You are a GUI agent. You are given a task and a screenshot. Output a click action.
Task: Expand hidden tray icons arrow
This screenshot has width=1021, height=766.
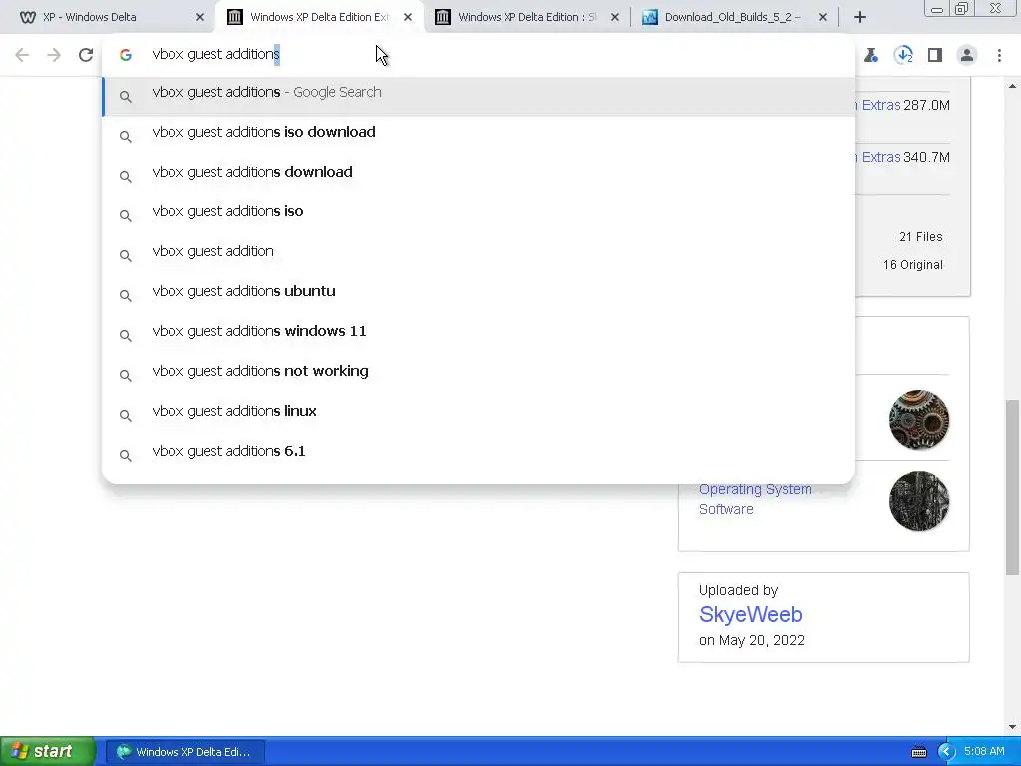[946, 752]
